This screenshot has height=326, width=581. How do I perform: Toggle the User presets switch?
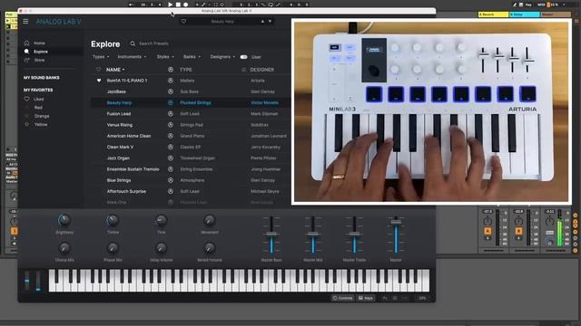point(243,57)
